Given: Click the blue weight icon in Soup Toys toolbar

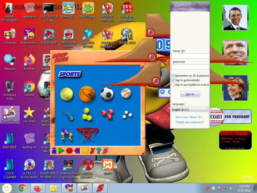Looking at the screenshot, I should [x=54, y=151].
